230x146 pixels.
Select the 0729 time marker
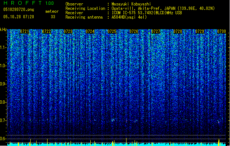pos(200,31)
